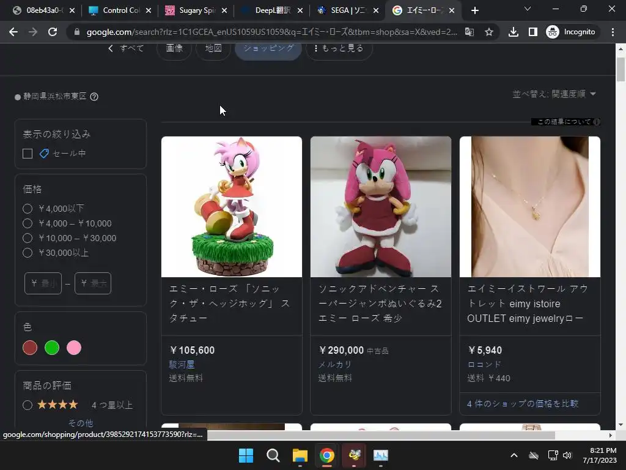
Task: Click the Amy Rose statue product image
Action: [232, 207]
